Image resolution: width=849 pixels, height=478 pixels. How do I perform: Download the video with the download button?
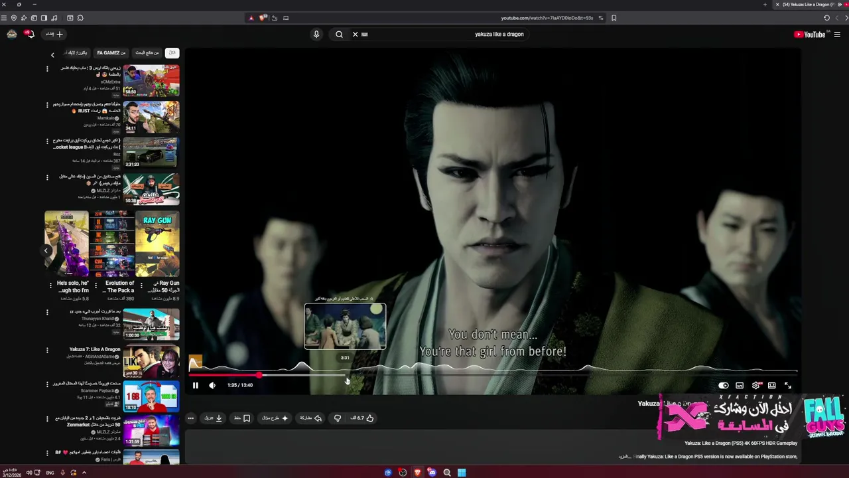point(214,418)
